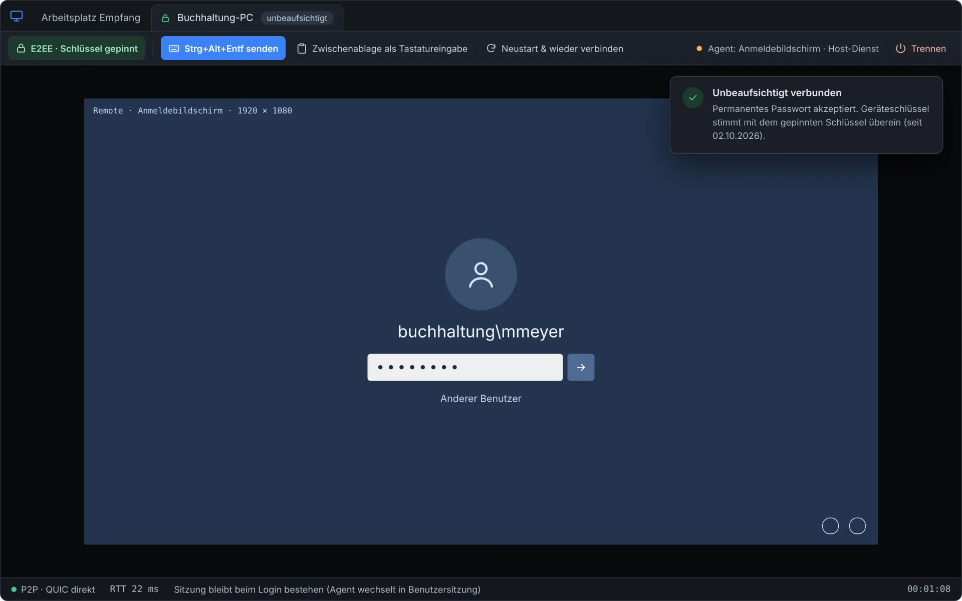
Task: Click the orange agent status dot
Action: [699, 49]
